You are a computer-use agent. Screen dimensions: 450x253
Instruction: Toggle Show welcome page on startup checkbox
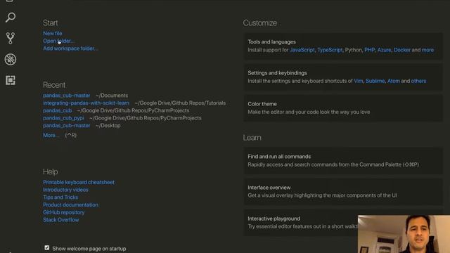pos(47,248)
